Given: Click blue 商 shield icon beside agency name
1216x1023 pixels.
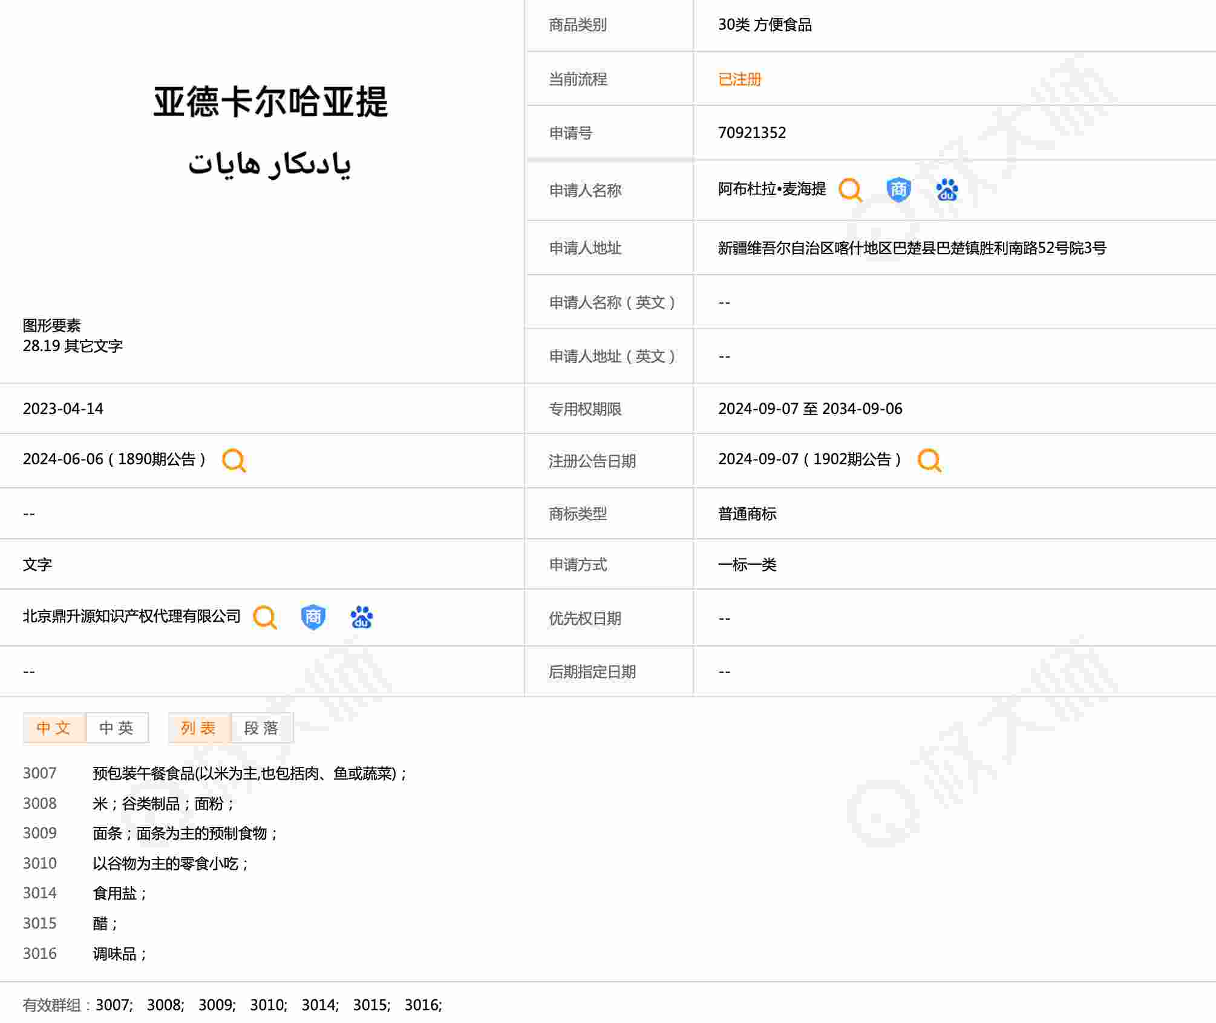Looking at the screenshot, I should pos(313,617).
